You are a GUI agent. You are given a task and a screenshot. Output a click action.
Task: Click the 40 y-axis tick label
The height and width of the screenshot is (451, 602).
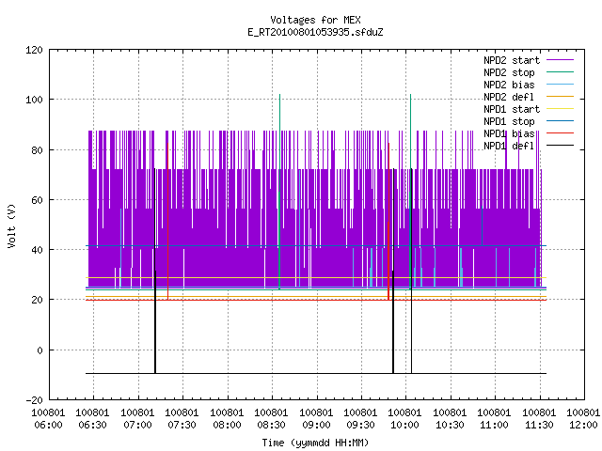[x=38, y=251]
